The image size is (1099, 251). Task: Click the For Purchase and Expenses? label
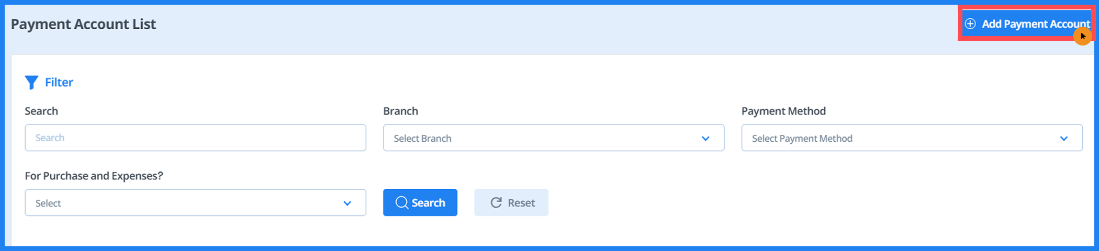coord(94,176)
